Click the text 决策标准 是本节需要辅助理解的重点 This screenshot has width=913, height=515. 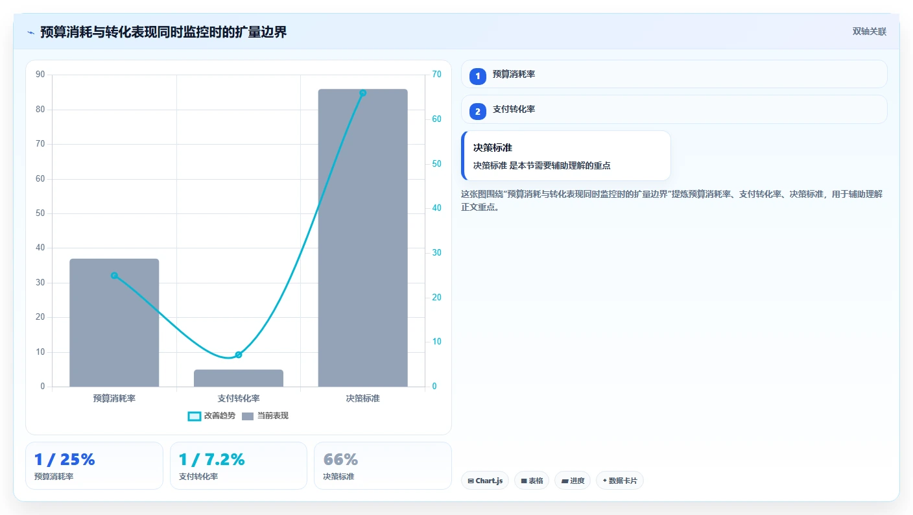click(x=542, y=165)
